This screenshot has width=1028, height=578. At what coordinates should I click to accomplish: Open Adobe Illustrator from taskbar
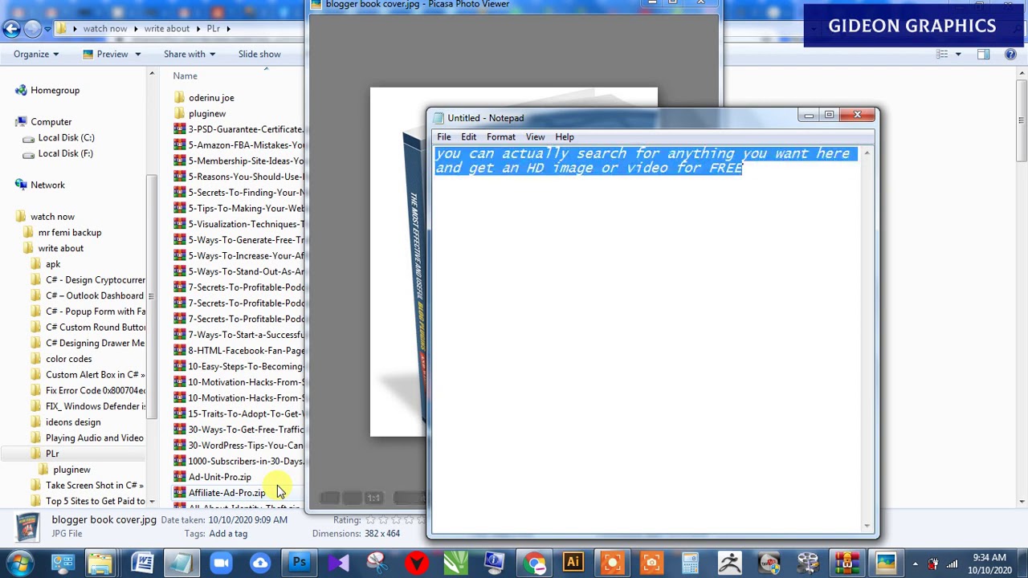coord(573,564)
